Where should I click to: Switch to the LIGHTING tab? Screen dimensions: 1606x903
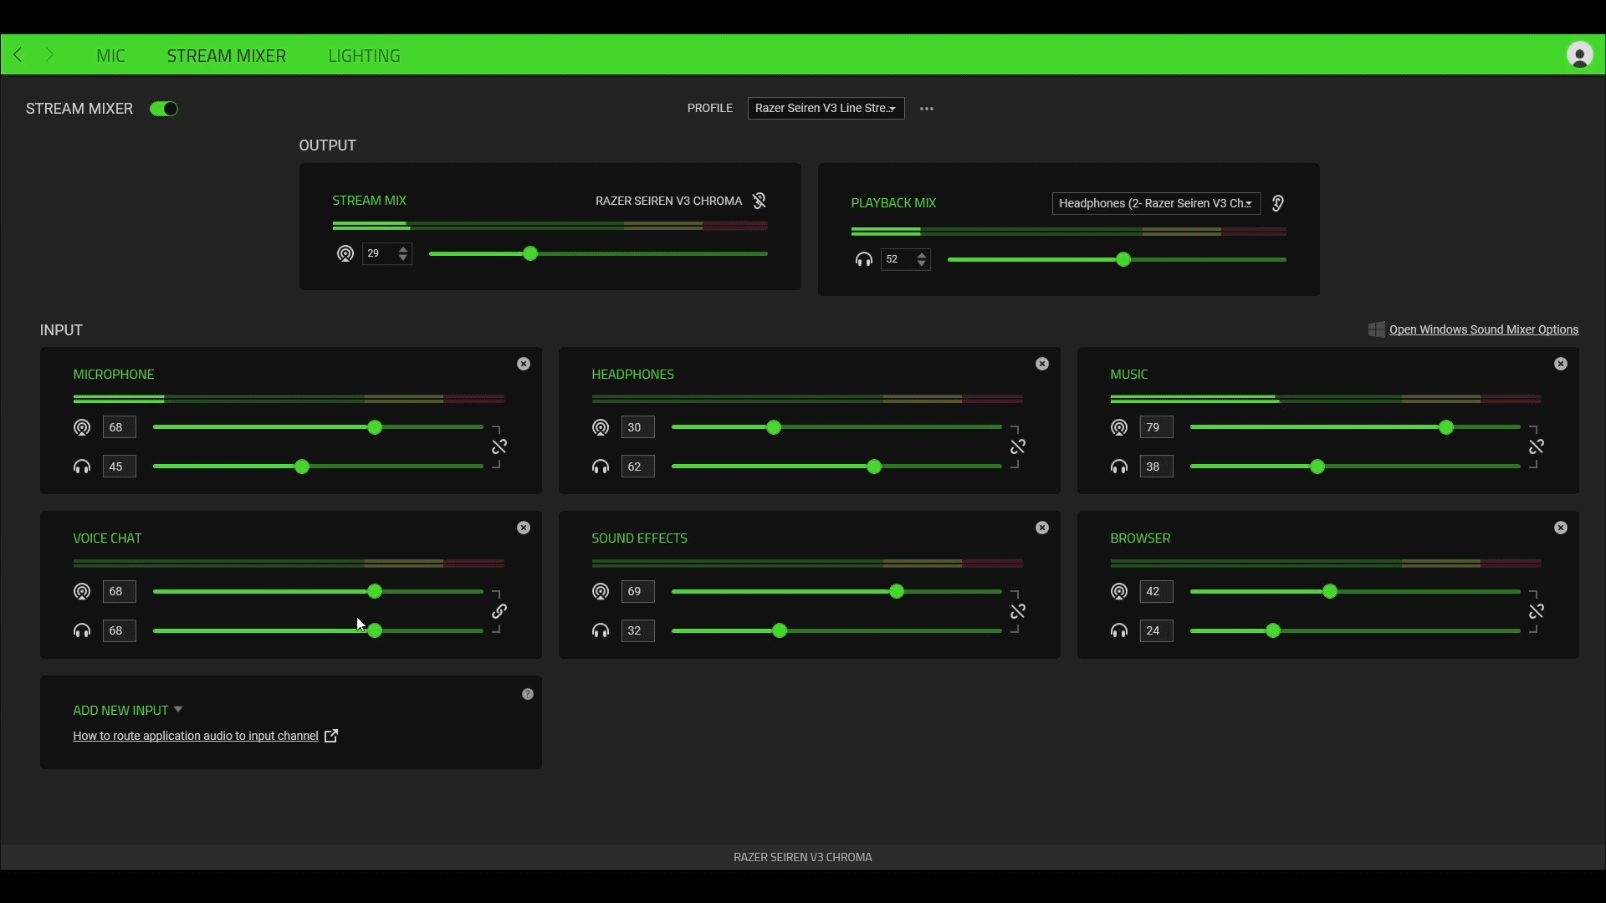364,55
